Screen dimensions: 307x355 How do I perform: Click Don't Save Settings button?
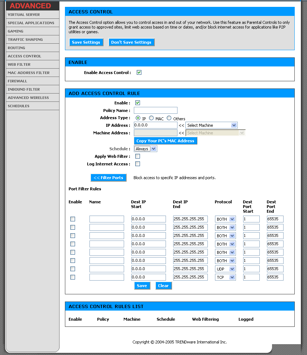tap(131, 42)
